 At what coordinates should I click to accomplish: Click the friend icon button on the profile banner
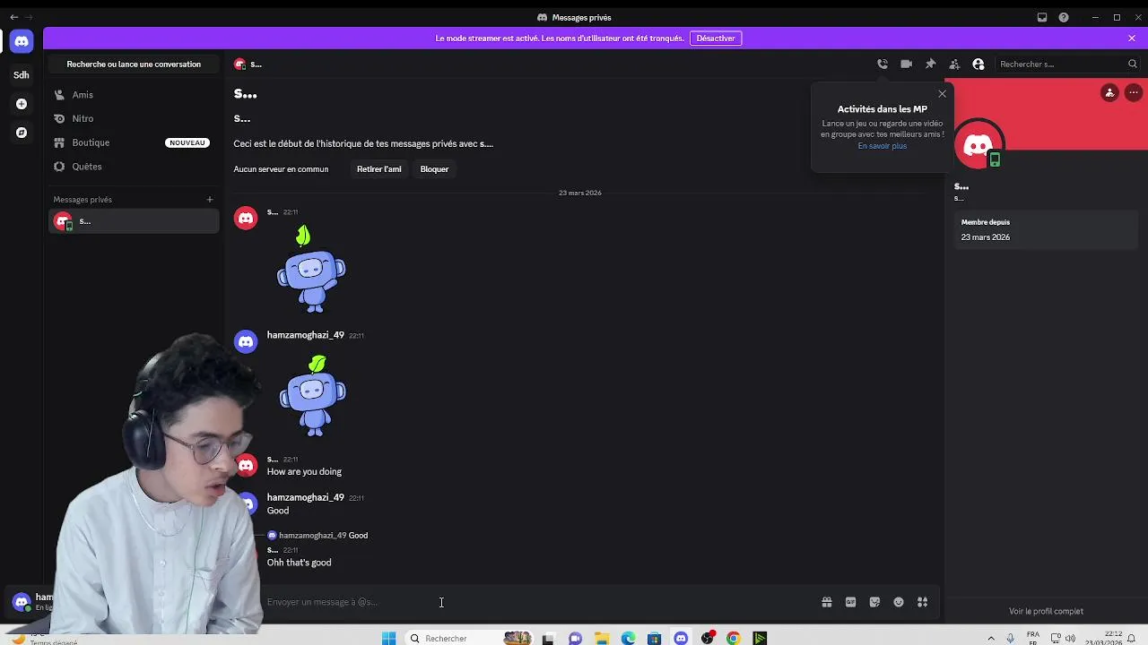pos(1109,92)
